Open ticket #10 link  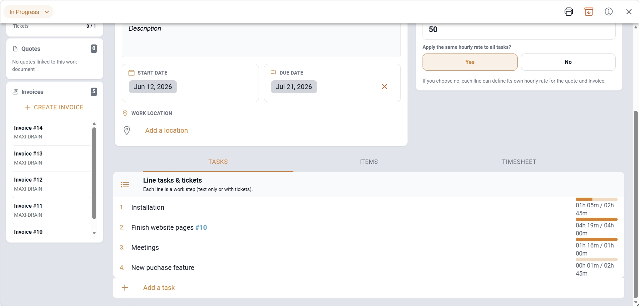(x=201, y=227)
